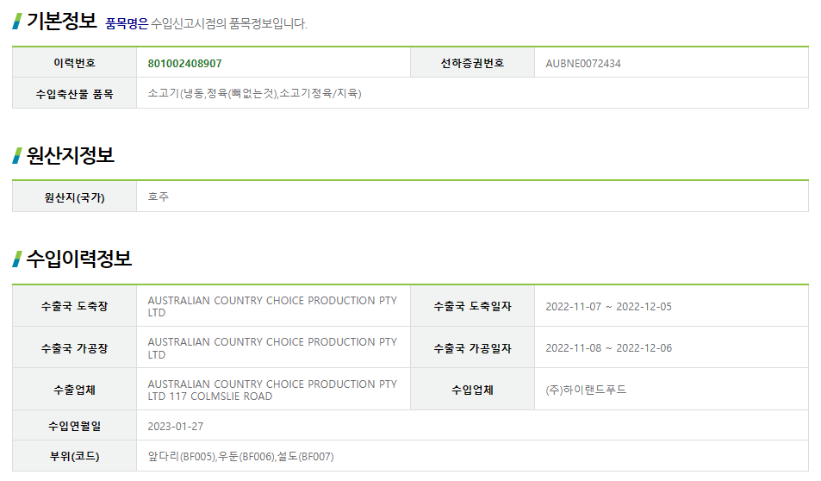Click the origin country value 호주

pyautogui.click(x=159, y=197)
